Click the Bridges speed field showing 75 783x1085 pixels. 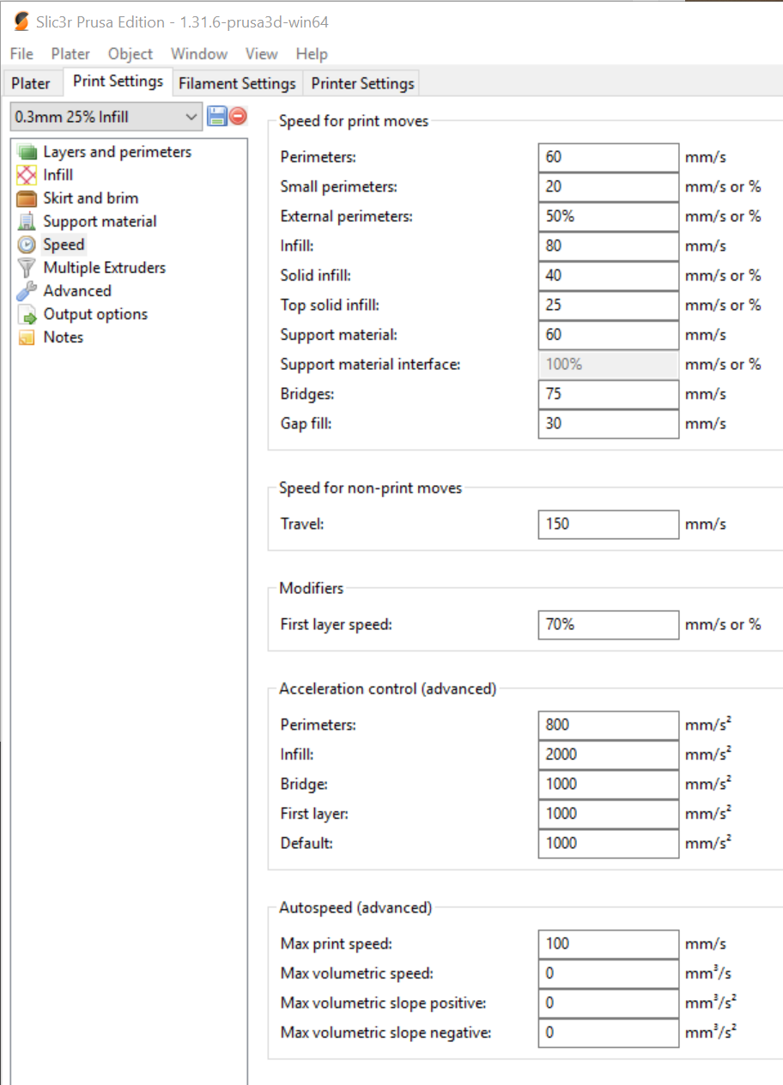pos(609,394)
